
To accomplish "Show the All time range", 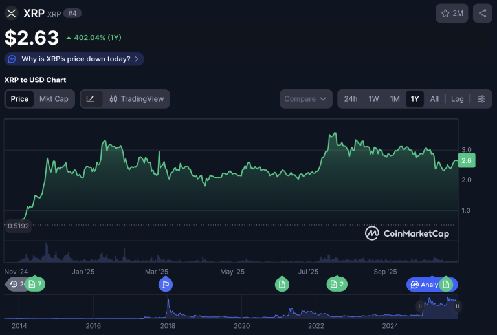I will coord(434,99).
